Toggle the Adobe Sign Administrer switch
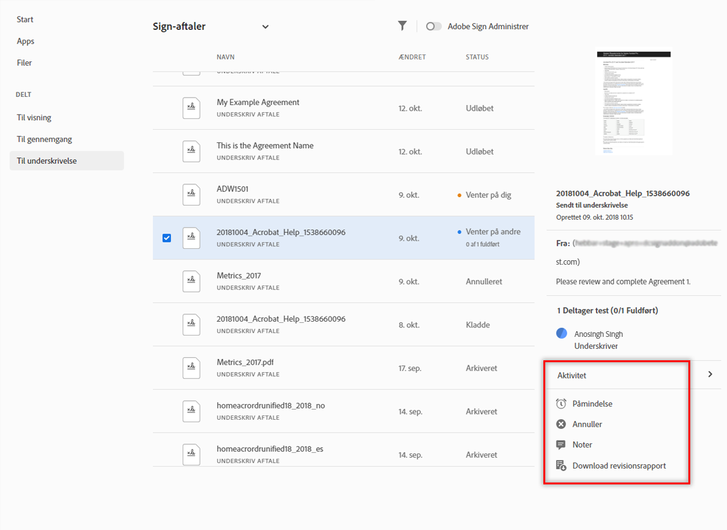Viewport: 727px width, 530px height. (x=434, y=27)
